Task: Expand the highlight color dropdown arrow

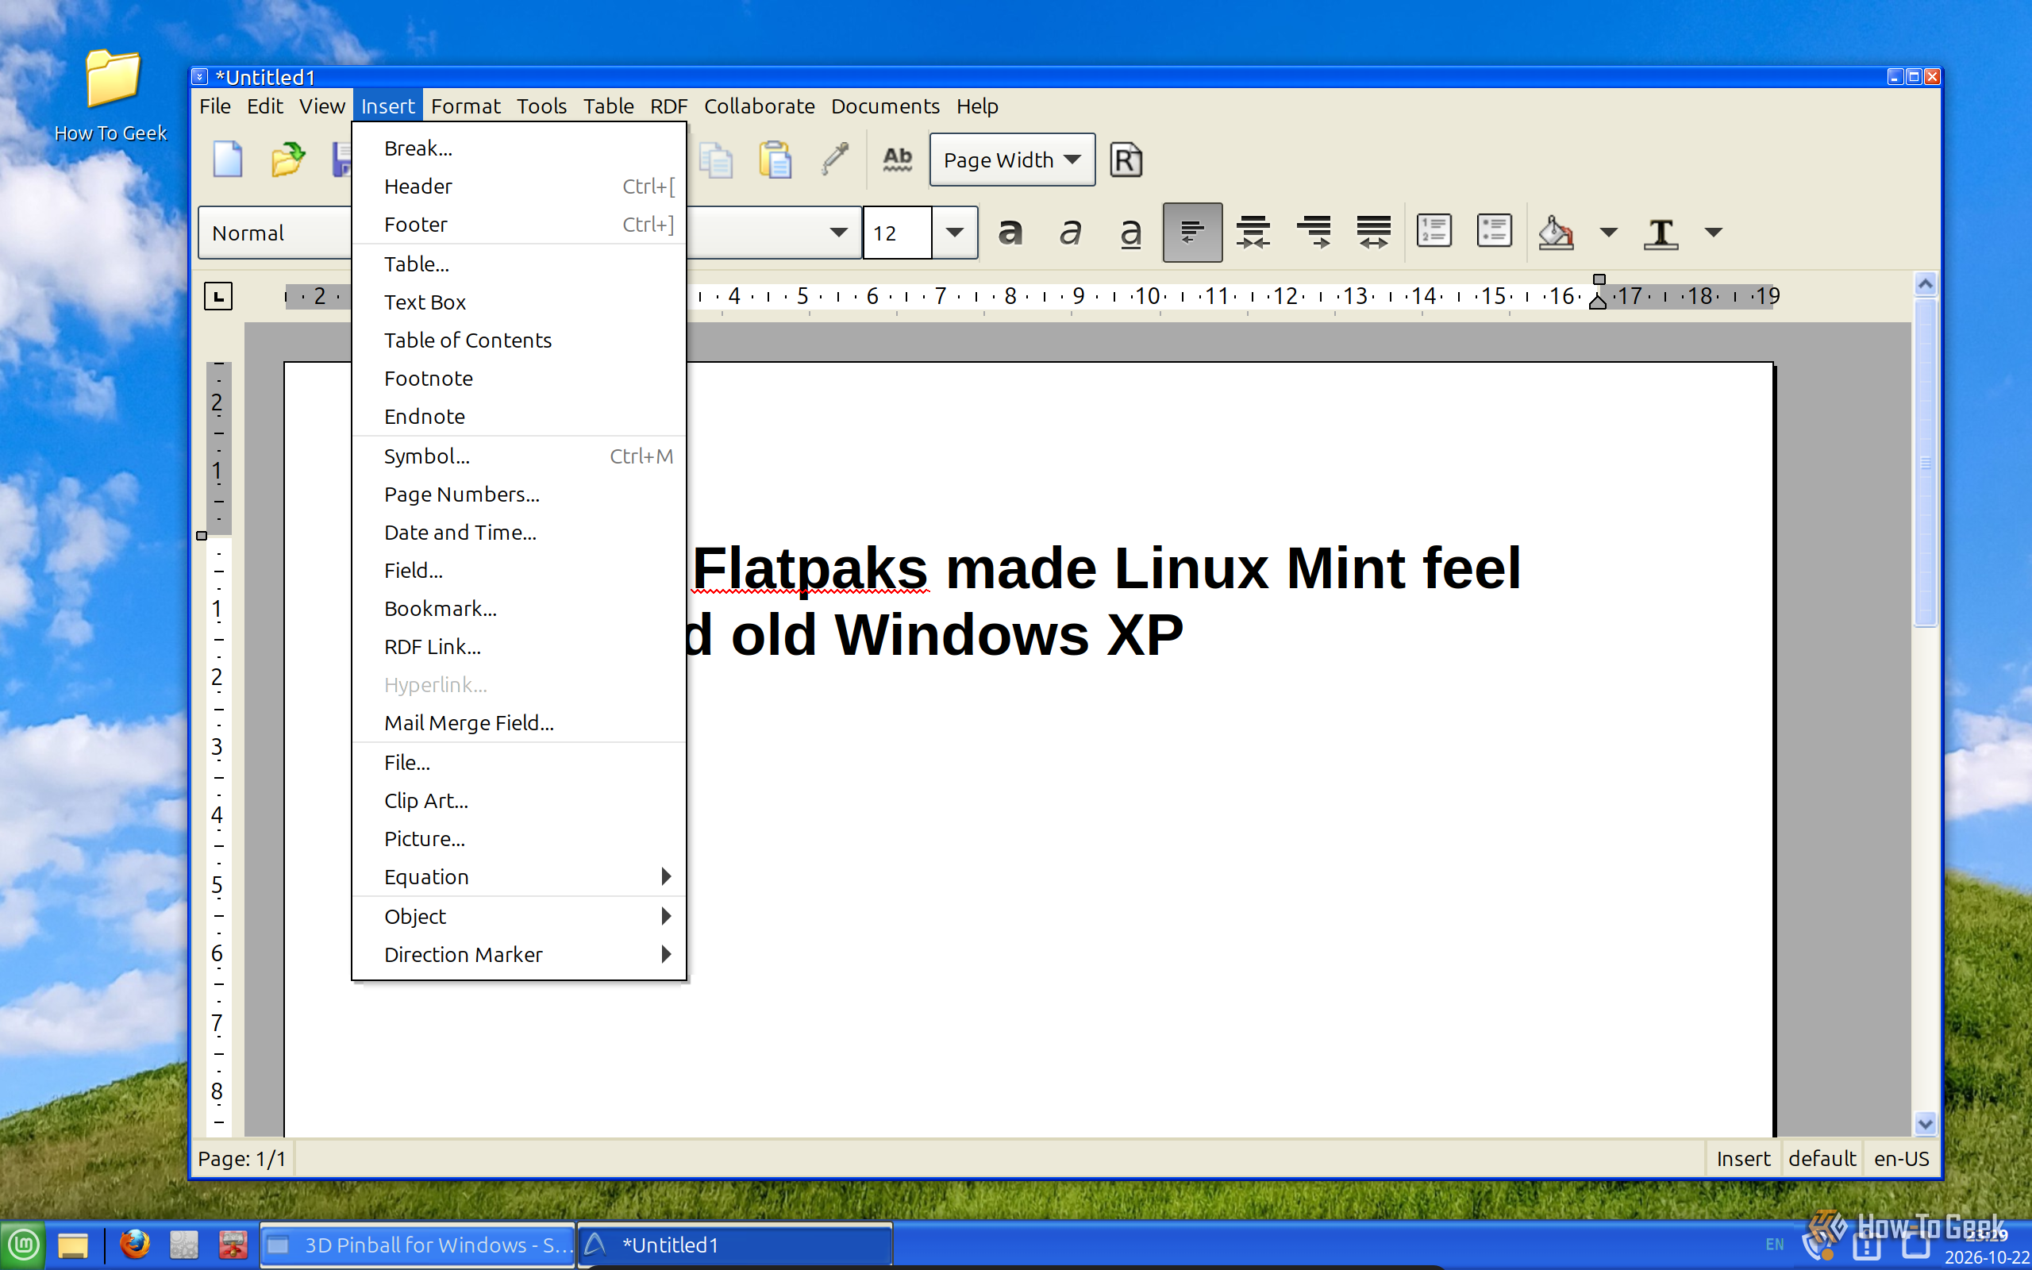Action: 1608,233
